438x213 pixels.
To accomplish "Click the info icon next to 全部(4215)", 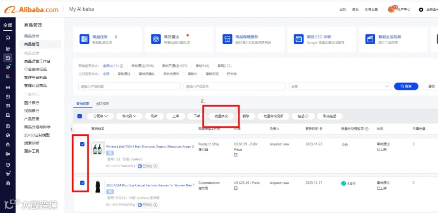I will [x=122, y=66].
